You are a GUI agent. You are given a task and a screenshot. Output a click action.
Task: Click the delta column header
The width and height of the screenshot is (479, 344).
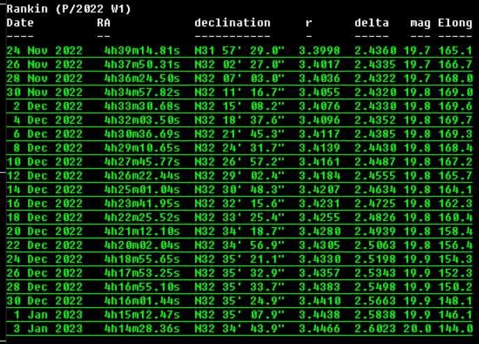tap(372, 23)
